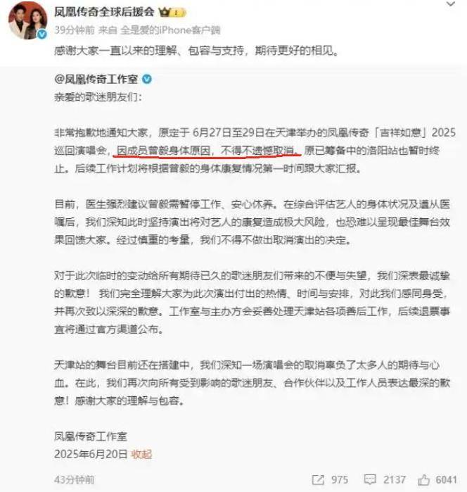Collapse the post with 收起
This screenshot has width=467, height=492.
141,454
